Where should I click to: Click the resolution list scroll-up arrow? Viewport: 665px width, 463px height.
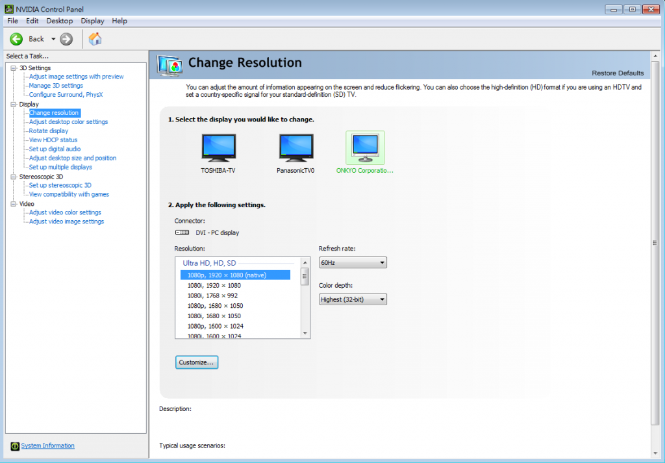[305, 263]
